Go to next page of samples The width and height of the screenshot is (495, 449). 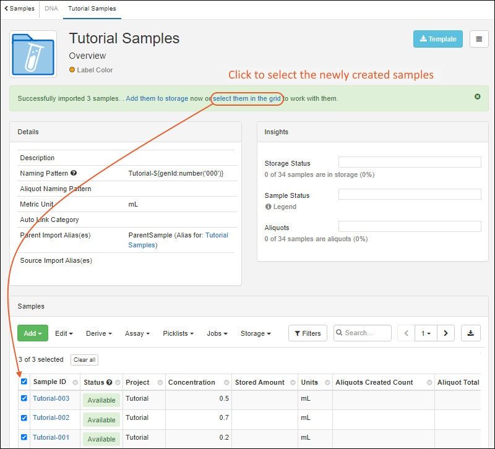pyautogui.click(x=445, y=333)
